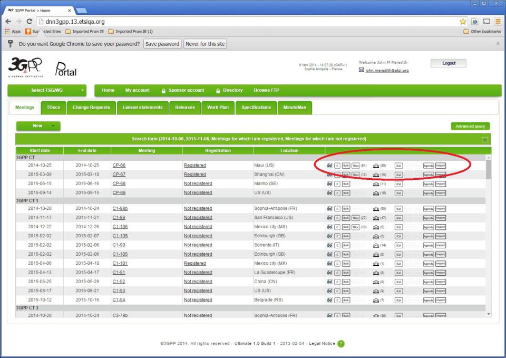Click the Advanced query button

pyautogui.click(x=470, y=127)
